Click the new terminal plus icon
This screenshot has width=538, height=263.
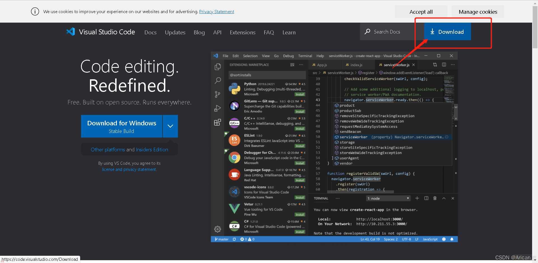pos(417,198)
